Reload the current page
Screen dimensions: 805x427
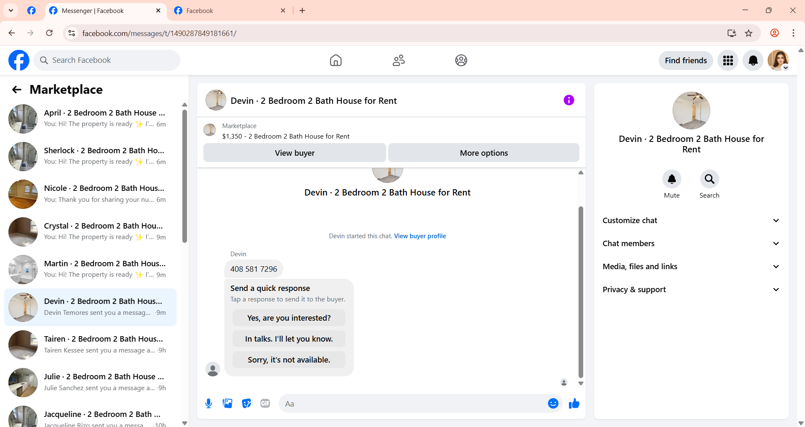tap(49, 33)
